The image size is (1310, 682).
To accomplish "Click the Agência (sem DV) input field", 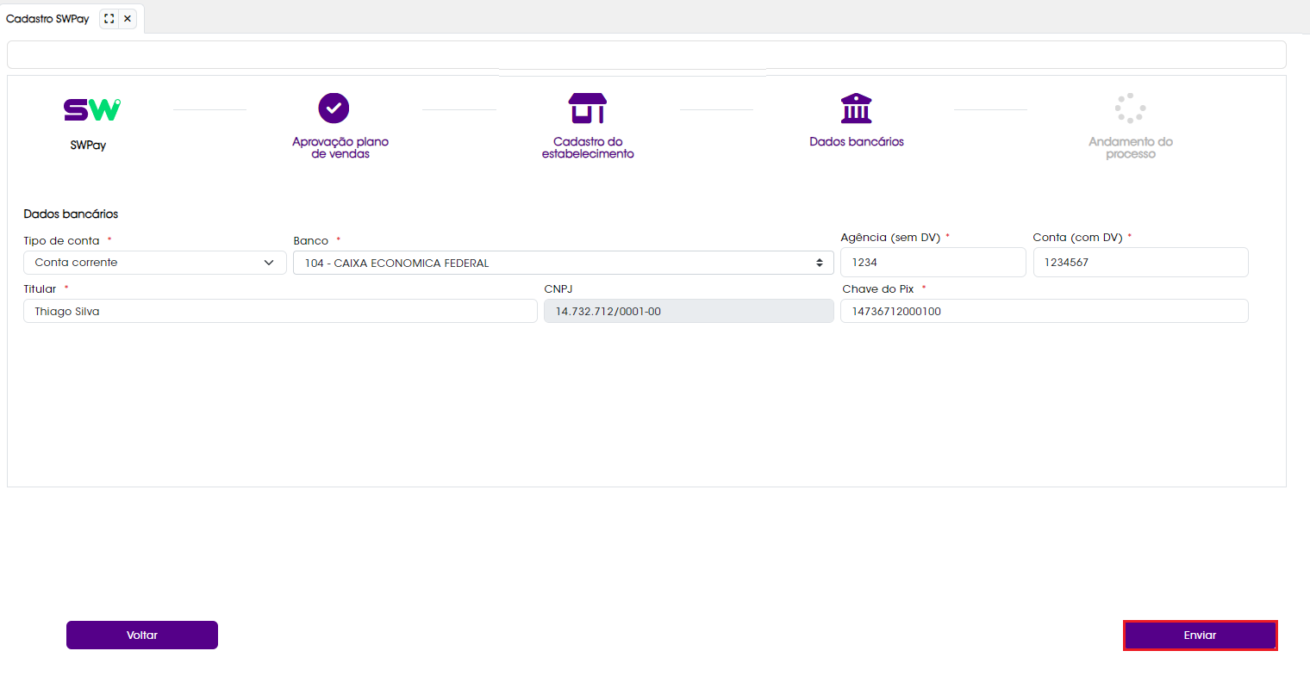I will (x=933, y=262).
